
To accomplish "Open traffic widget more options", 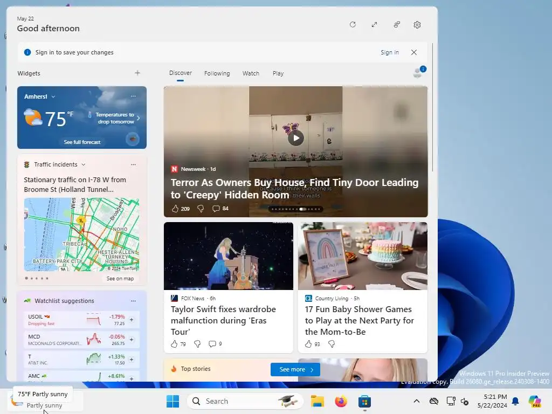I will [133, 164].
